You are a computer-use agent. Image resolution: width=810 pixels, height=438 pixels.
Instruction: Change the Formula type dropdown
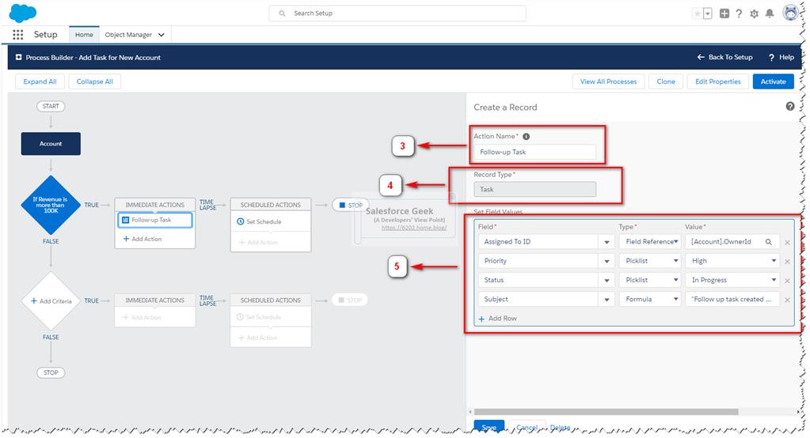(x=650, y=299)
